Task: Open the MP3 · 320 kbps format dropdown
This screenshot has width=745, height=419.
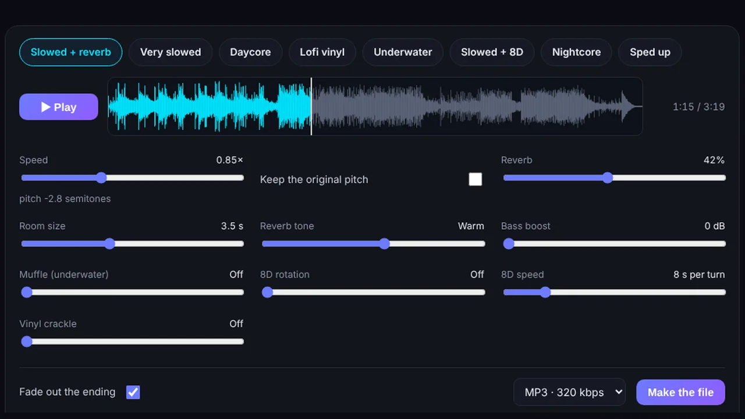Action: click(569, 392)
